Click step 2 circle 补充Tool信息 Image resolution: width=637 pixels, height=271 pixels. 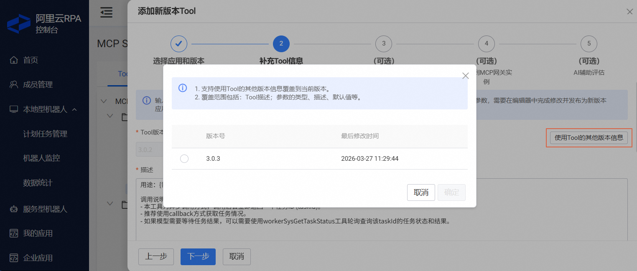pyautogui.click(x=281, y=43)
